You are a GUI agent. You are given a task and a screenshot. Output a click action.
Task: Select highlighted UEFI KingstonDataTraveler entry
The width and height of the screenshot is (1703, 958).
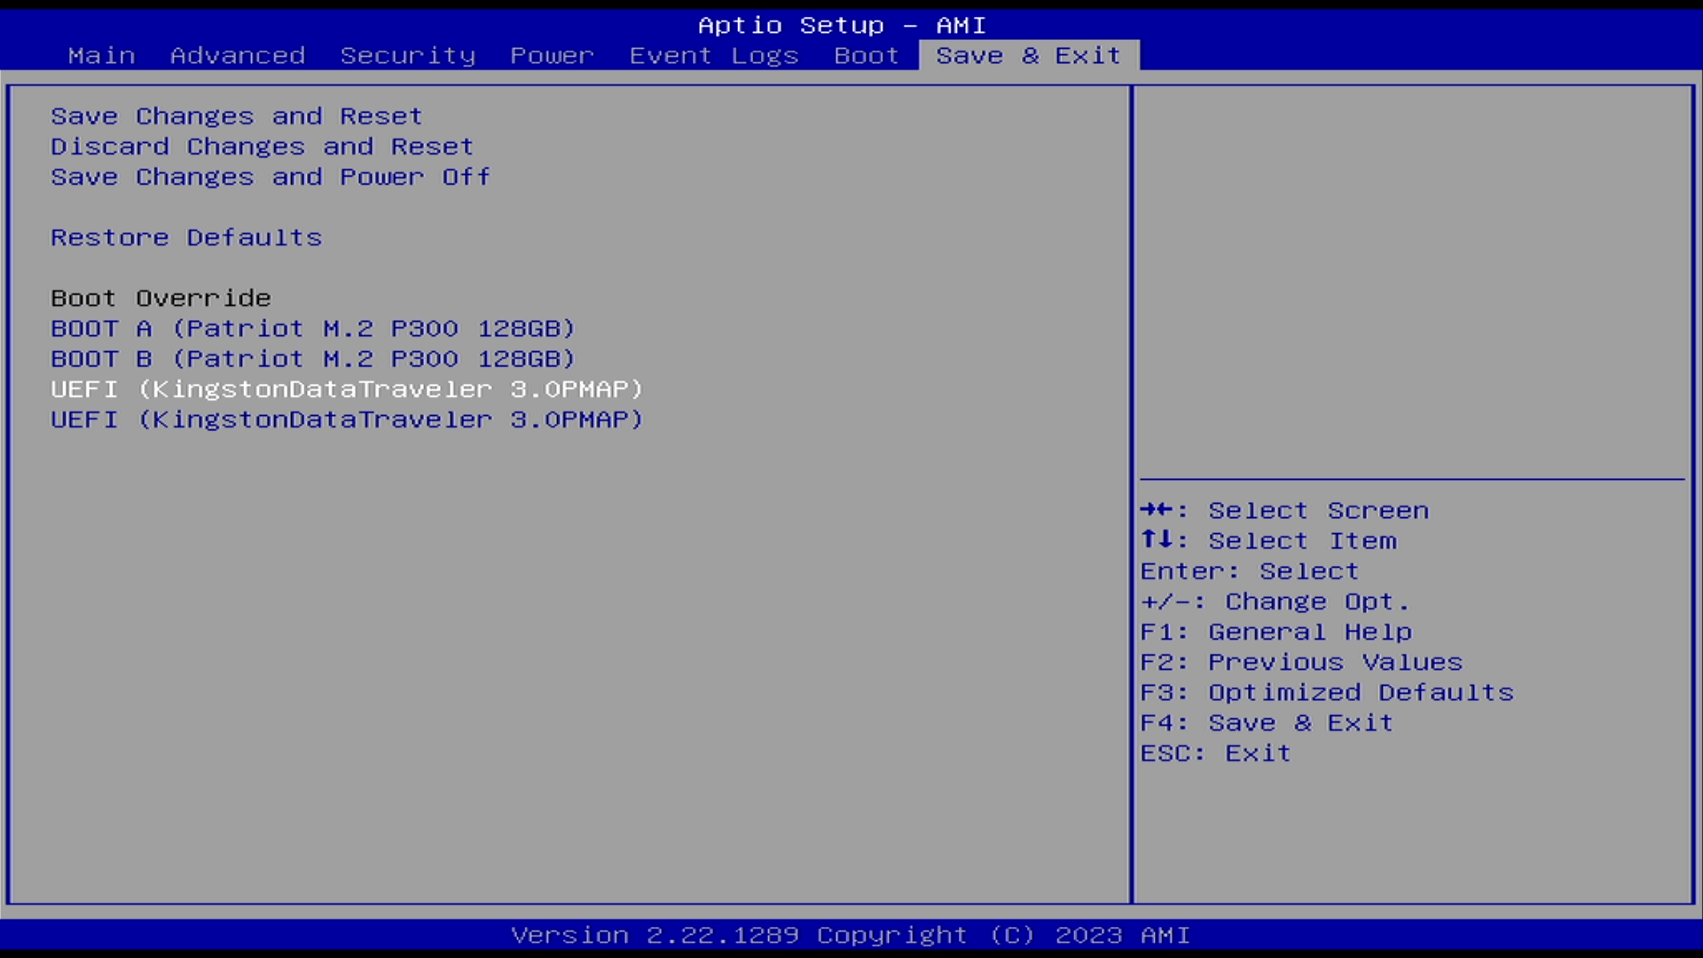click(346, 389)
